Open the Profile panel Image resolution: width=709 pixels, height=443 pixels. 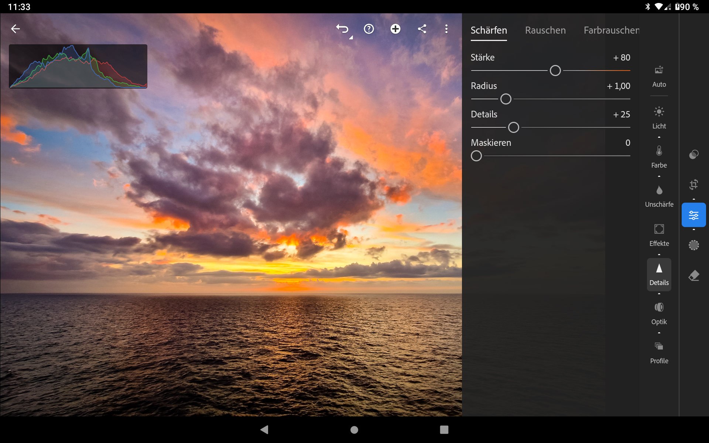click(659, 352)
